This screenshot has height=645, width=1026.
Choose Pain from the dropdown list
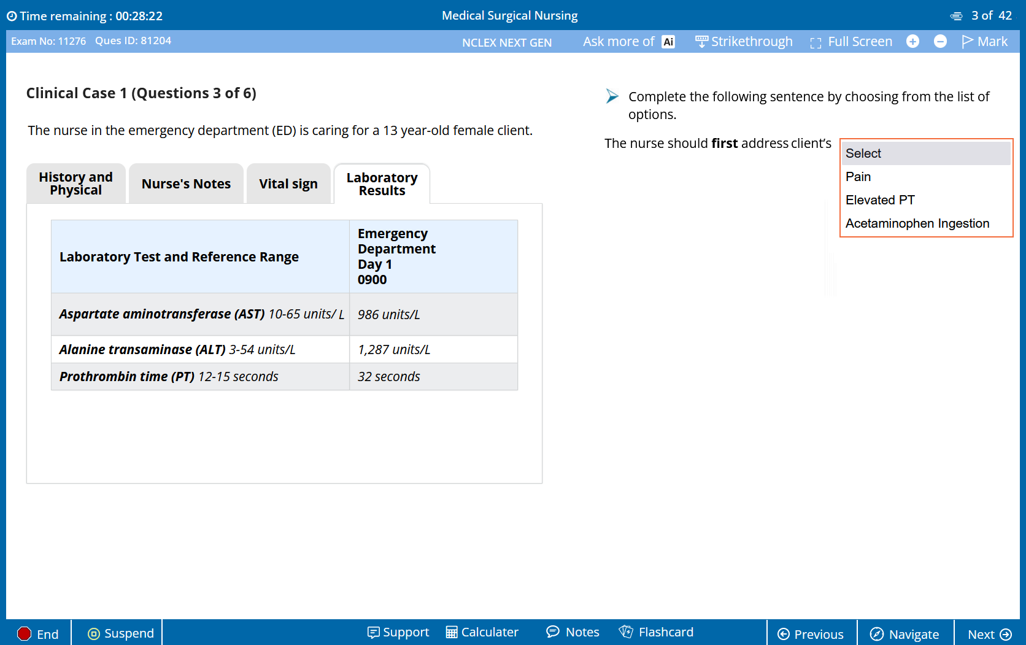(x=926, y=177)
